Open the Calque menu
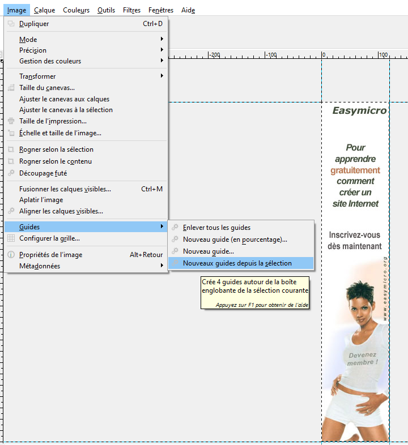 44,10
